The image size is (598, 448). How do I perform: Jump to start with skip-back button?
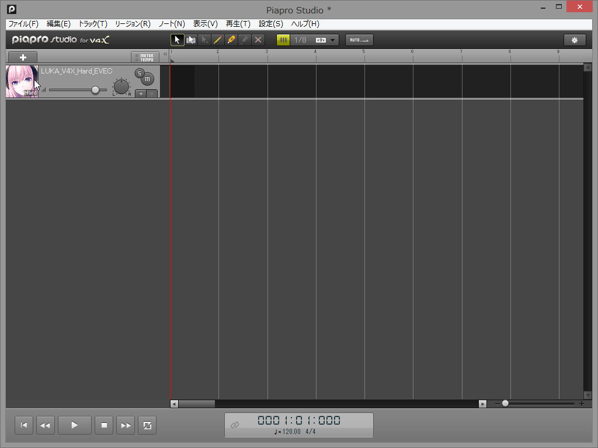tap(23, 425)
